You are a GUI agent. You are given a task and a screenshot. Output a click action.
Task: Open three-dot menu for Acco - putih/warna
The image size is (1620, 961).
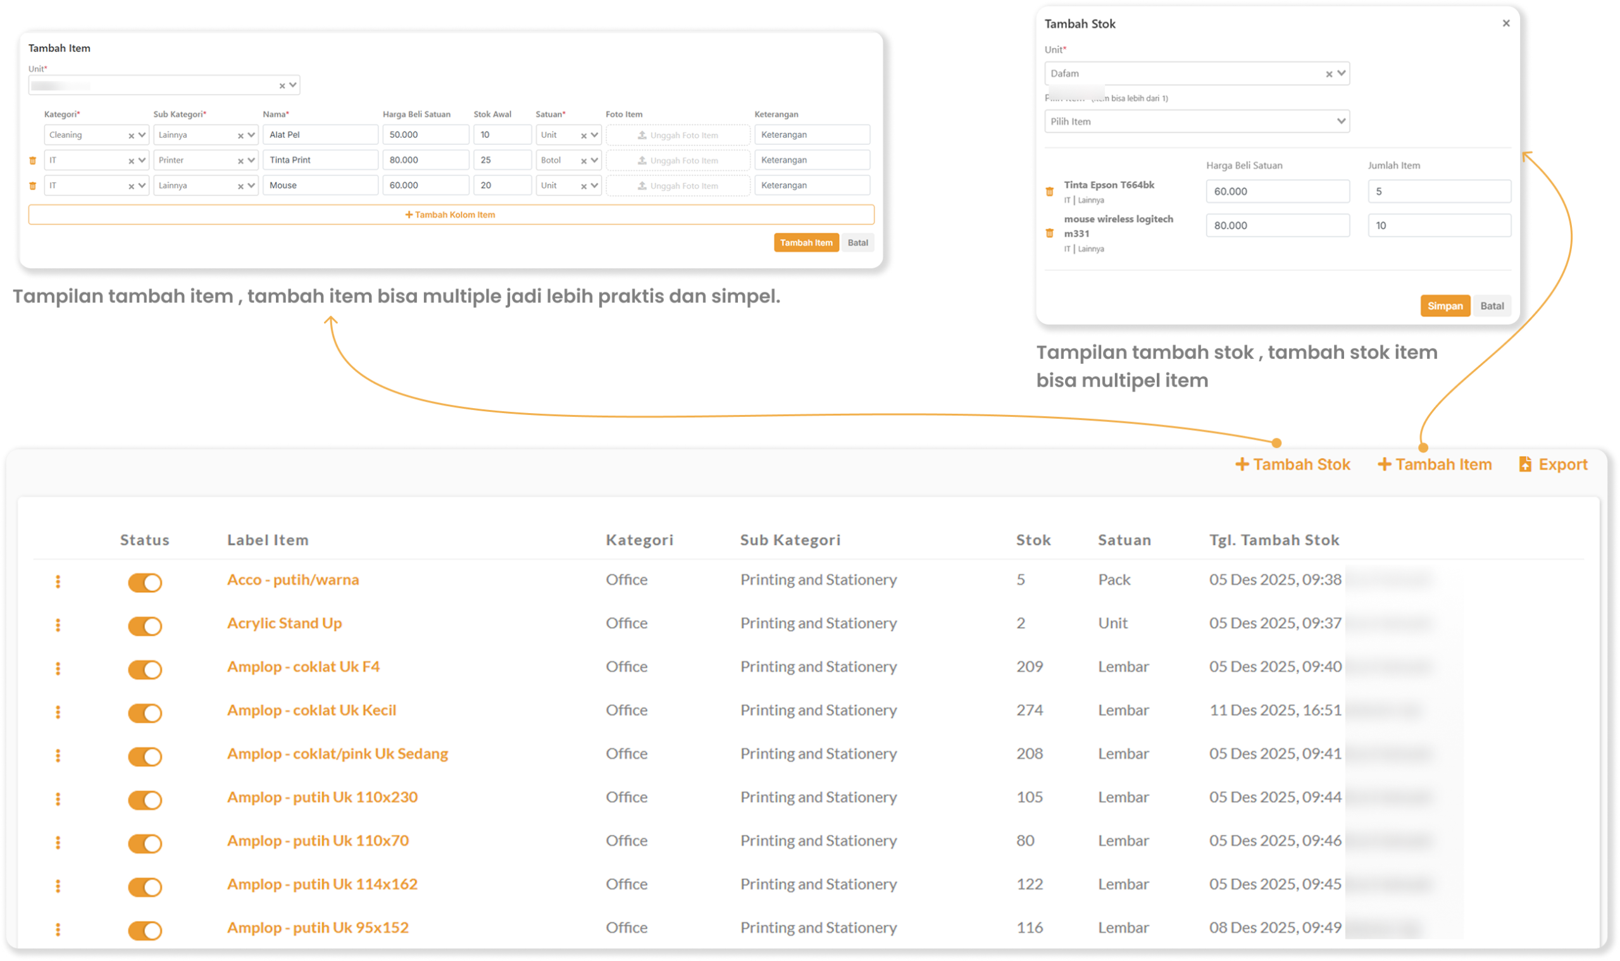(x=58, y=581)
